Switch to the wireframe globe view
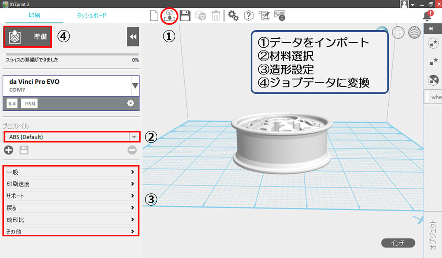The width and height of the screenshot is (442, 258). [x=398, y=32]
